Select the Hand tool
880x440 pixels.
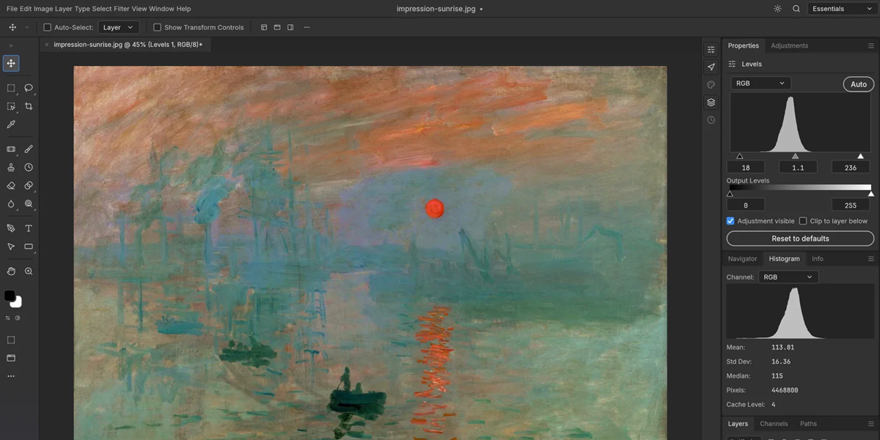click(11, 271)
